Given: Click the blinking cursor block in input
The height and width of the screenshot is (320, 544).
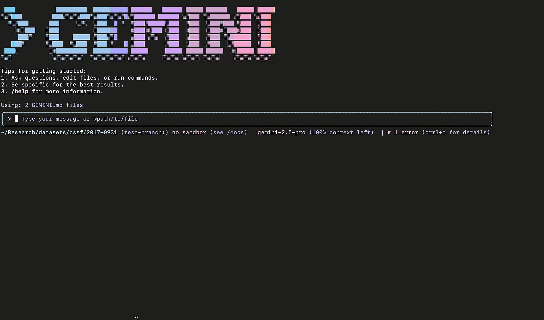Looking at the screenshot, I should coord(16,119).
